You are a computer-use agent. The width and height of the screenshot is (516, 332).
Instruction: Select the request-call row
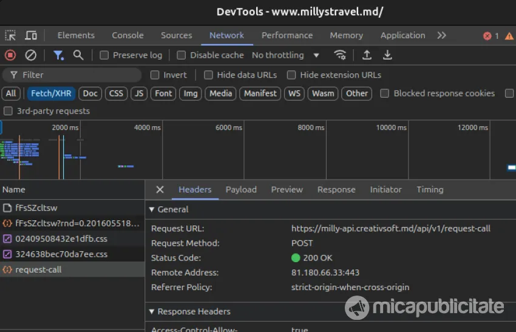[x=72, y=269]
